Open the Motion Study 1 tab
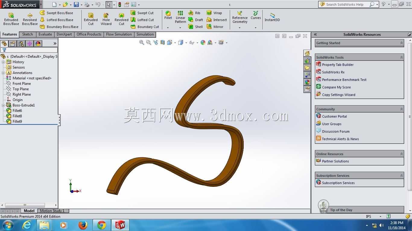The image size is (412, 231). click(x=53, y=211)
